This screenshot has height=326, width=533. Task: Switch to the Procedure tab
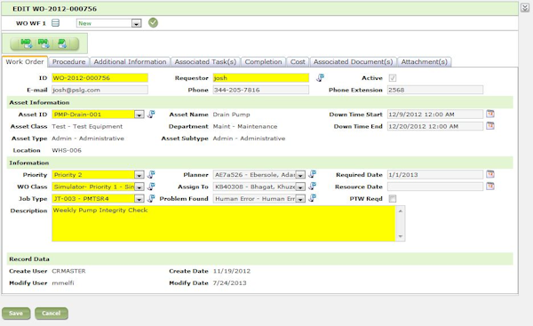(68, 62)
